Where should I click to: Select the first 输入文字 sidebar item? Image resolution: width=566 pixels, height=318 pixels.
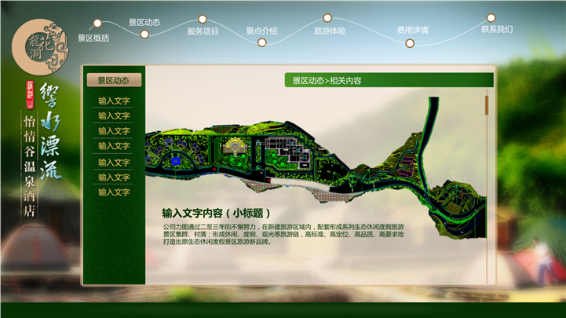click(114, 101)
